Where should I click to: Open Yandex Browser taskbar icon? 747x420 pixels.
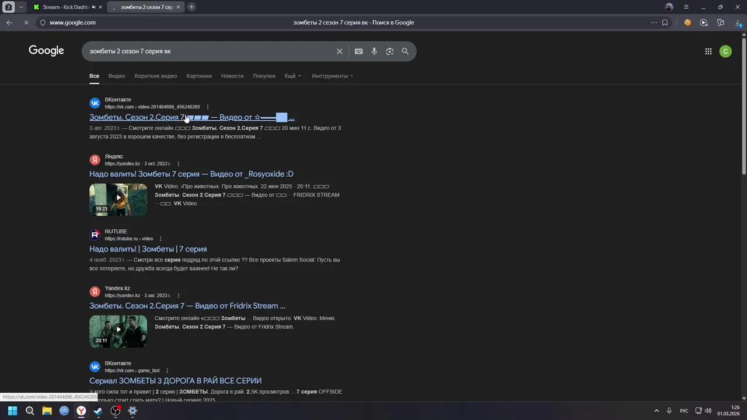click(81, 411)
